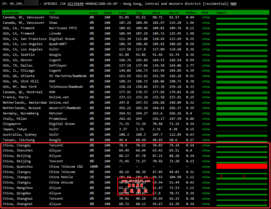The width and height of the screenshot is (271, 209).
Task: Show MTR for Vancouver Telus row
Action: pyautogui.click(x=206, y=17)
